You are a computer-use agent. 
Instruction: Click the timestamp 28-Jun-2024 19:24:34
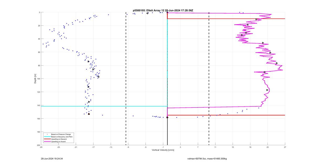point(52,159)
